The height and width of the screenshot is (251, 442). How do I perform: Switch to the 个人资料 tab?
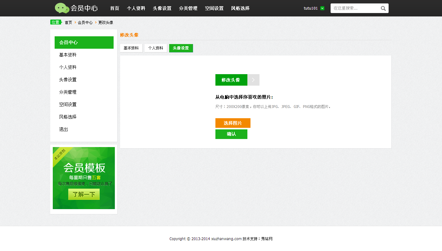tap(156, 48)
